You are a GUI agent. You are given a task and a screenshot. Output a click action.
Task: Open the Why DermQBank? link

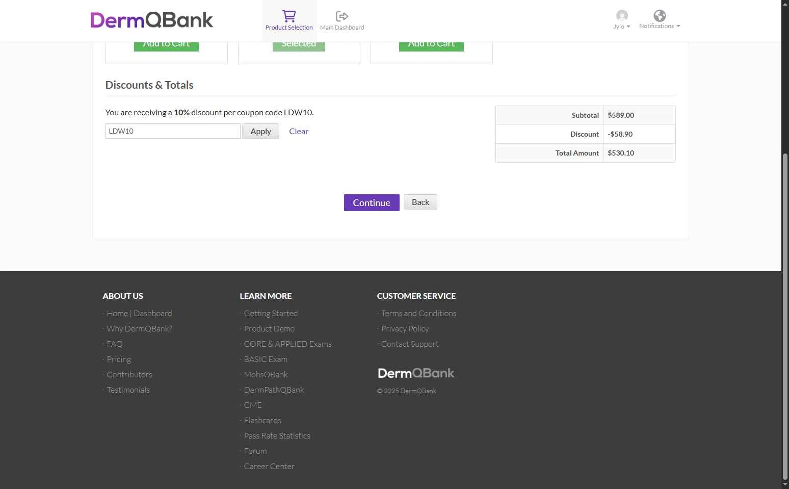pos(139,328)
